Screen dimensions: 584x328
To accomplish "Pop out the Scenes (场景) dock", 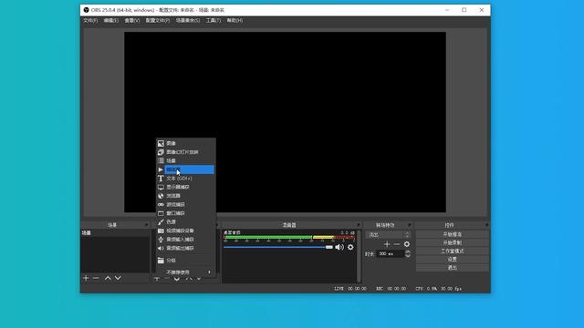I will (x=146, y=225).
